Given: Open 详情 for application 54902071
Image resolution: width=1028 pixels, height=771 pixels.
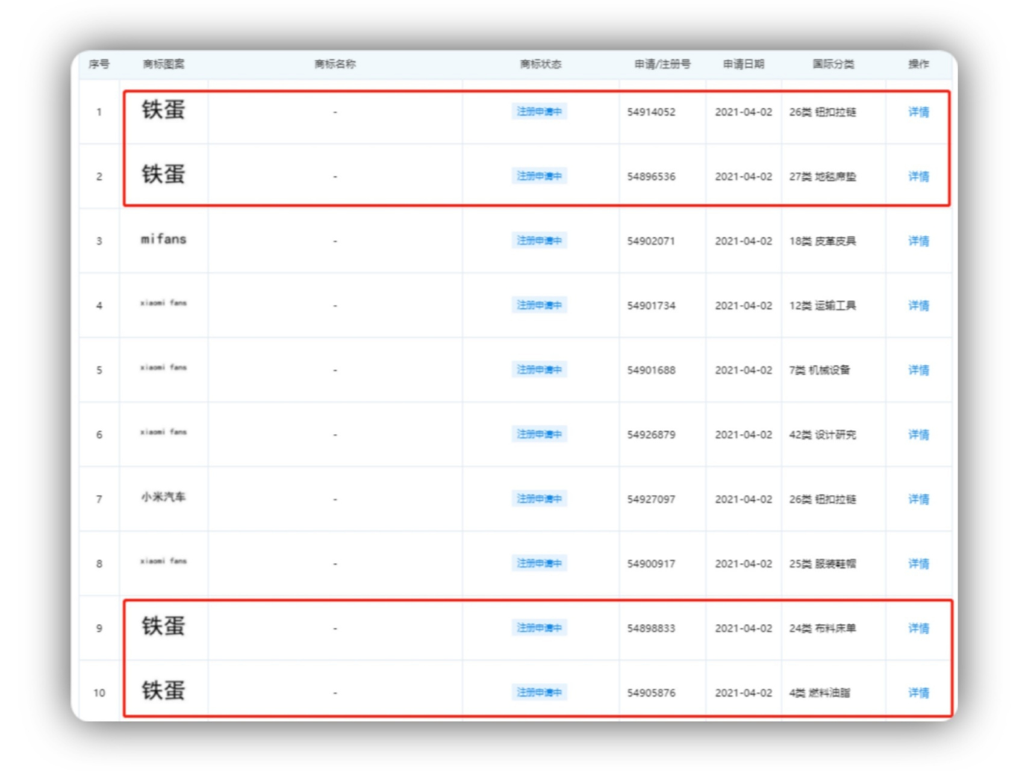Looking at the screenshot, I should (918, 241).
